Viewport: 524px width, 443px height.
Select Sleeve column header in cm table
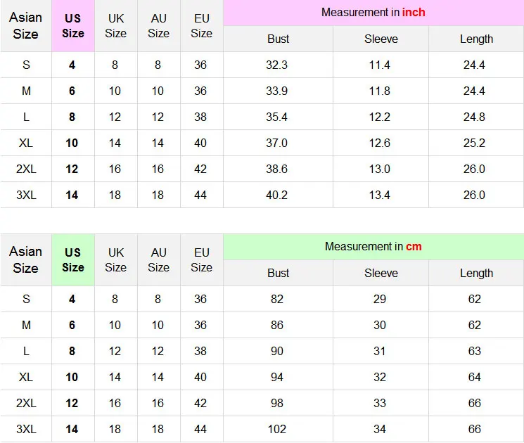tap(381, 273)
